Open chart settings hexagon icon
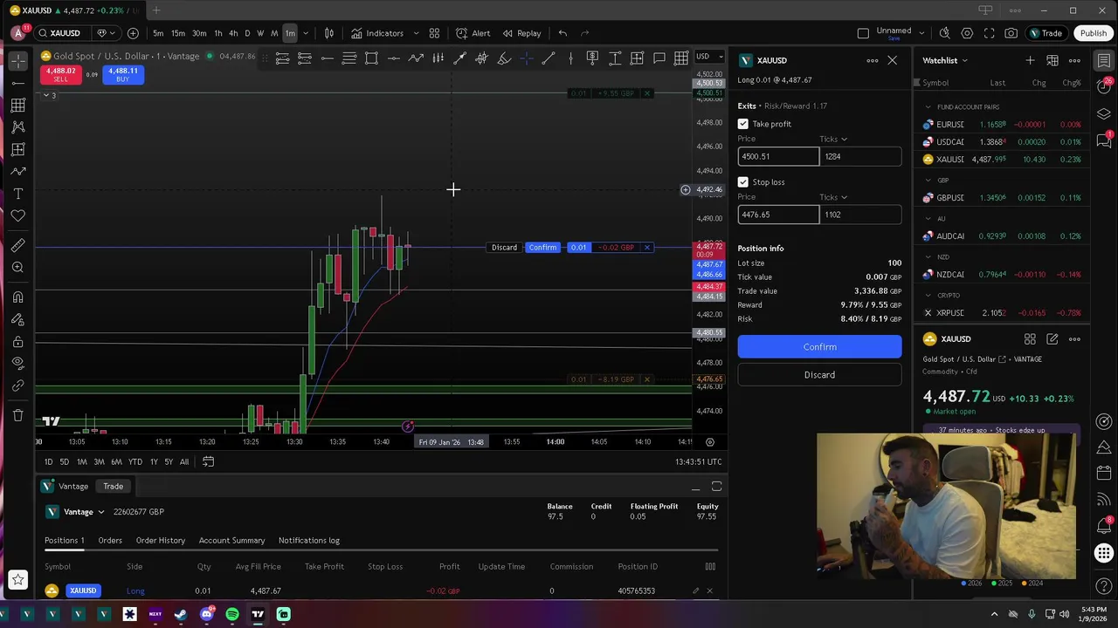Screen dimensions: 1118x628 click(x=967, y=33)
